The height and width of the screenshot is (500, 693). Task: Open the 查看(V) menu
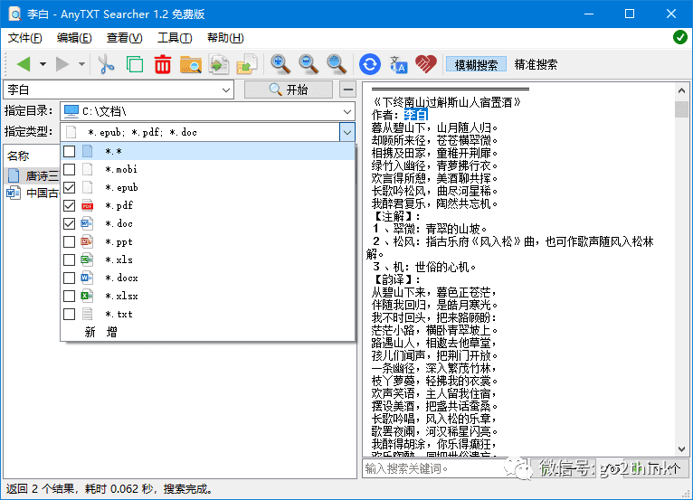point(124,38)
